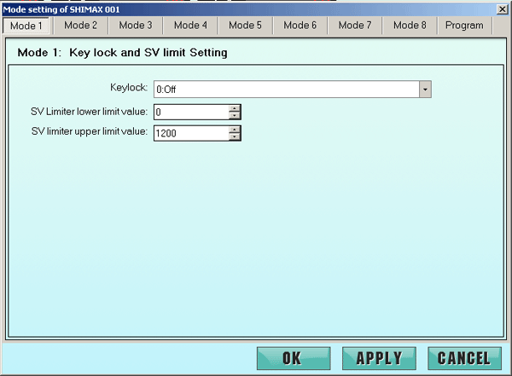Image resolution: width=512 pixels, height=376 pixels.
Task: Close the Mode setting dialog window
Action: 503,8
